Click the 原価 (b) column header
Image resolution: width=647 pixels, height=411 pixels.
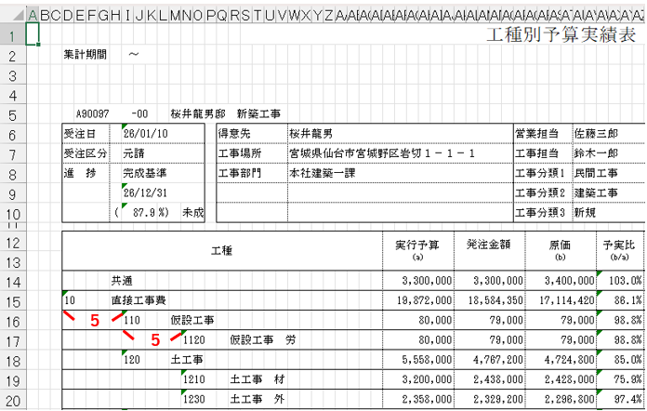tap(560, 250)
